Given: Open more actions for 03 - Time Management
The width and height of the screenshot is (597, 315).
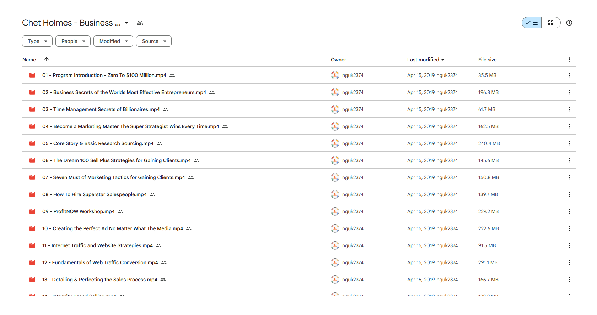Looking at the screenshot, I should coord(569,109).
